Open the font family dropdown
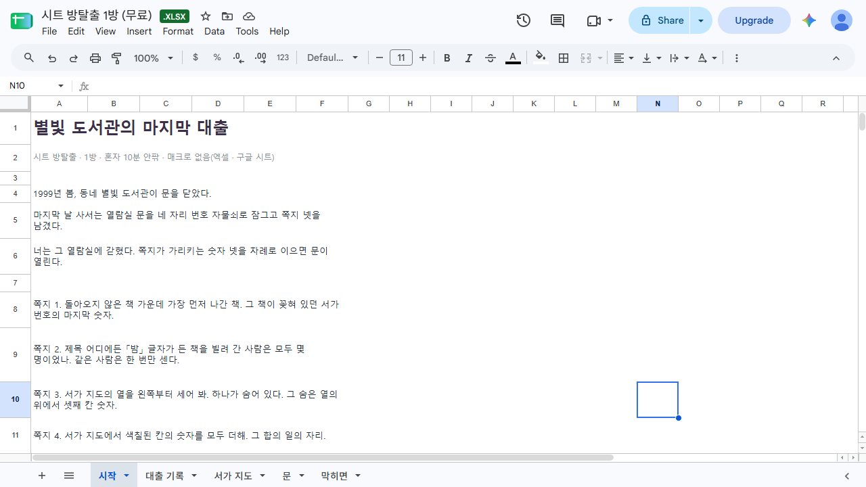 [333, 58]
